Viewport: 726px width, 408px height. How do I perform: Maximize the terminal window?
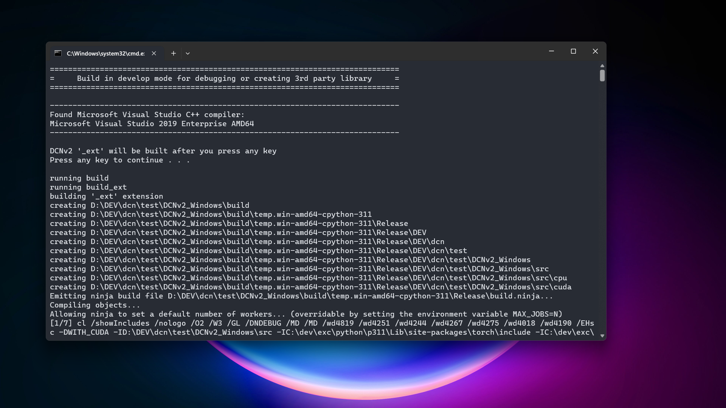[x=573, y=51]
